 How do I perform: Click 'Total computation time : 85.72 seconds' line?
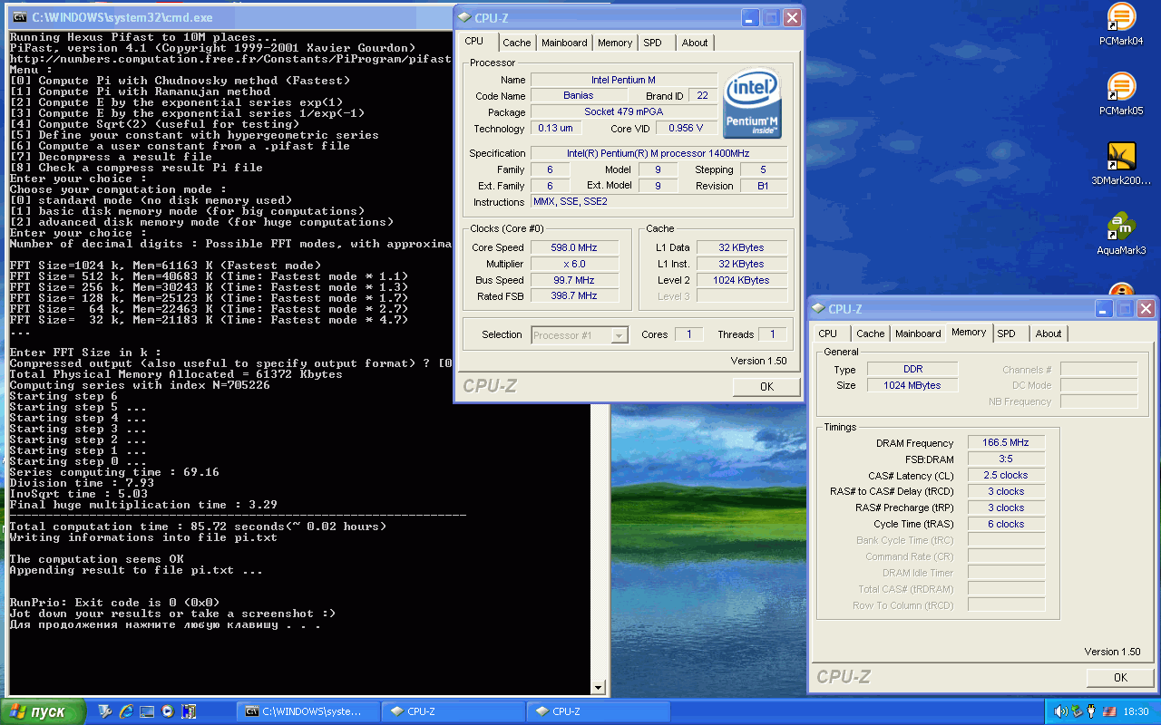click(x=198, y=527)
